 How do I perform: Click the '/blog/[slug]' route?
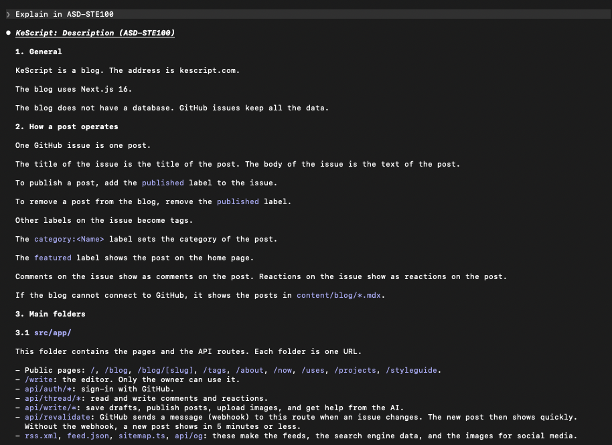[x=165, y=370]
